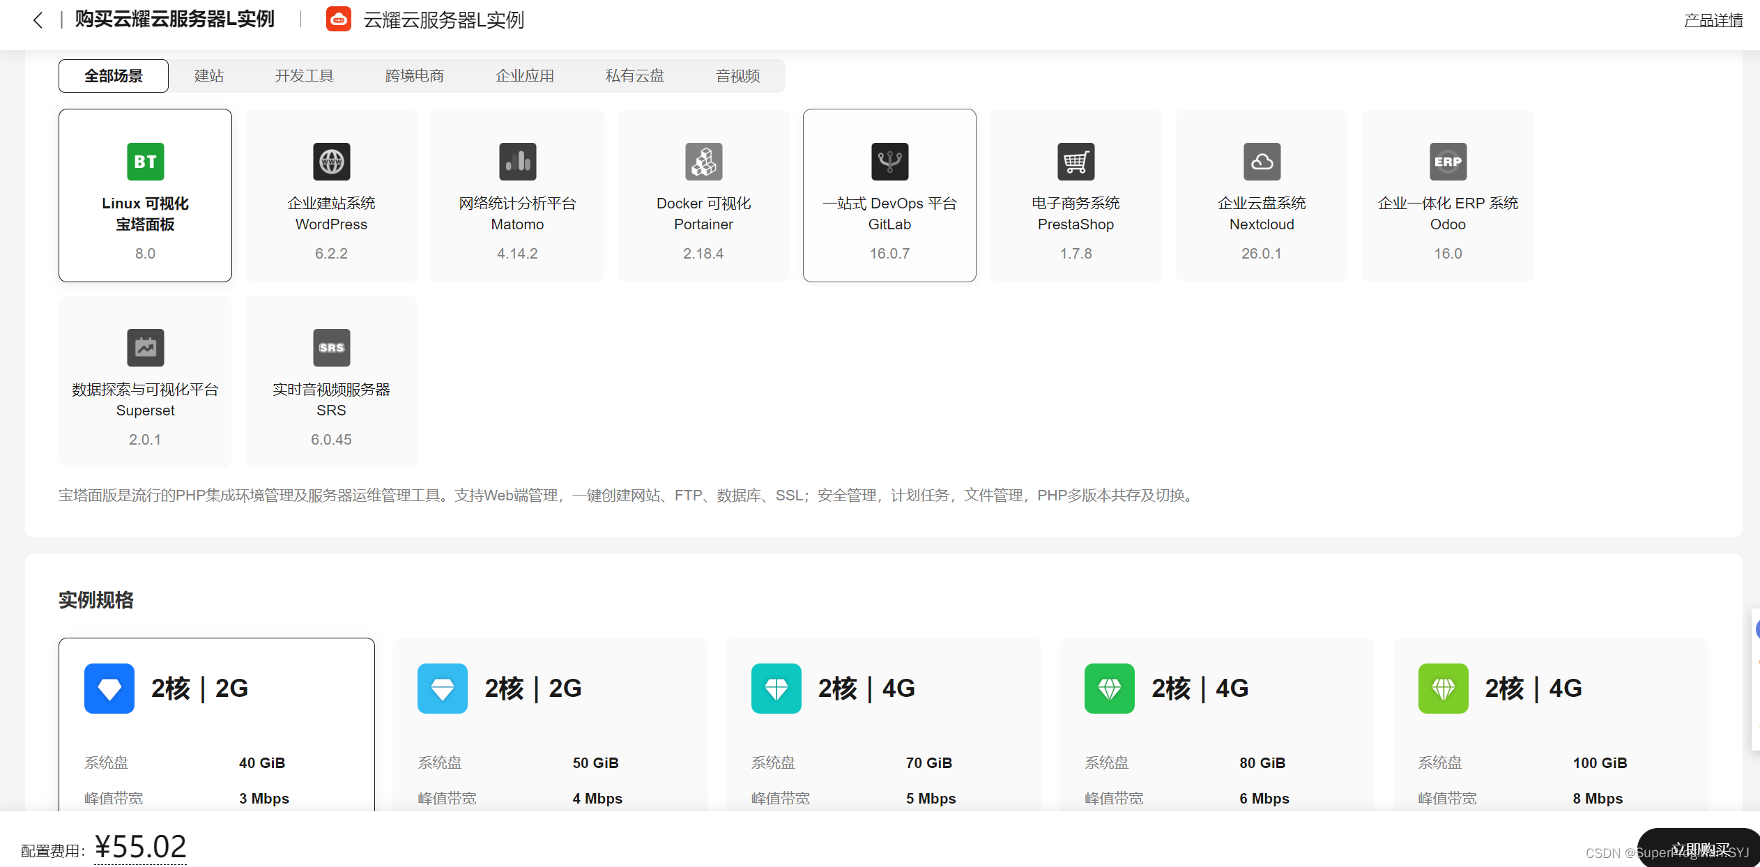Select the Odoo ERP icon
Viewport: 1760px width, 867px height.
point(1448,162)
